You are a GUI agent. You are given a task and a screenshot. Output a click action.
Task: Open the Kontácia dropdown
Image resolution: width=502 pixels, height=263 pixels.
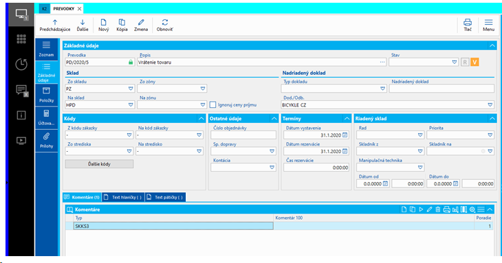coord(272,168)
